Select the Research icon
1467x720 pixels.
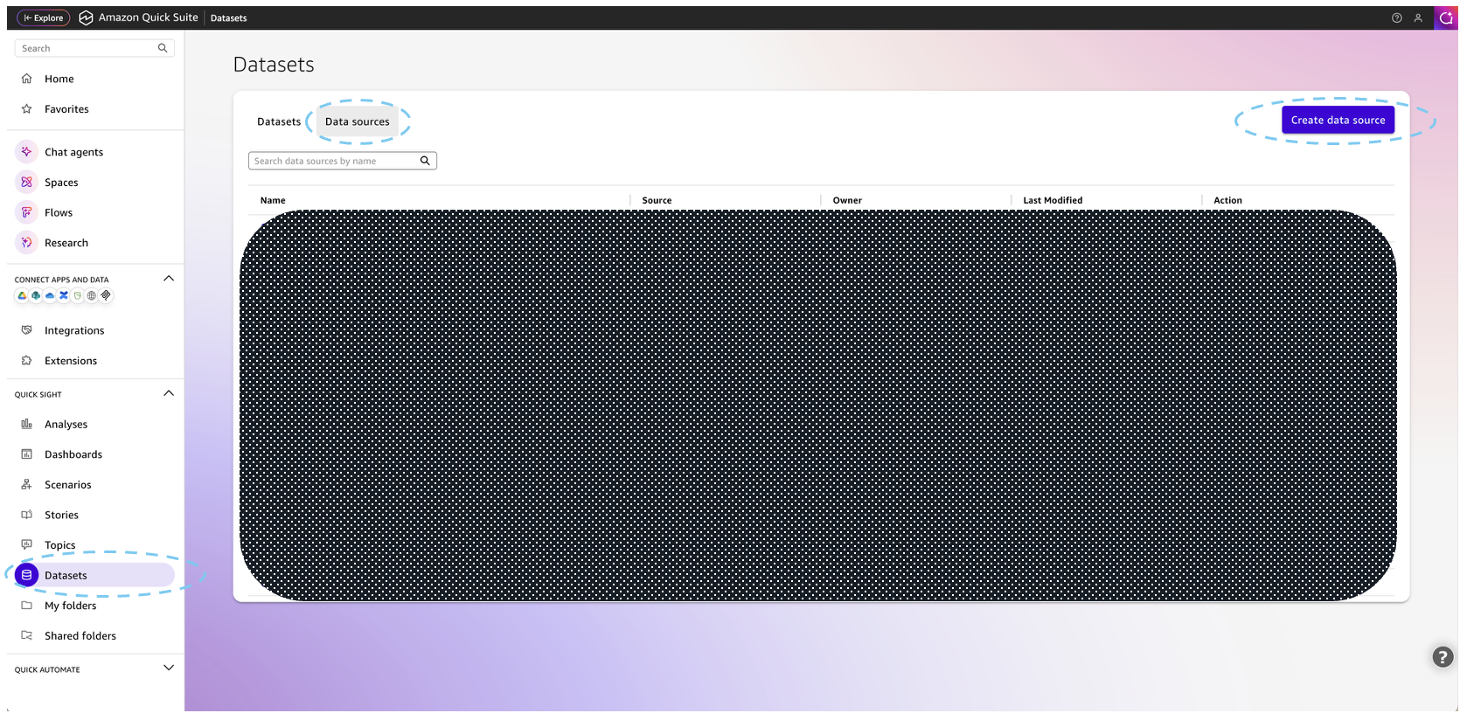26,243
